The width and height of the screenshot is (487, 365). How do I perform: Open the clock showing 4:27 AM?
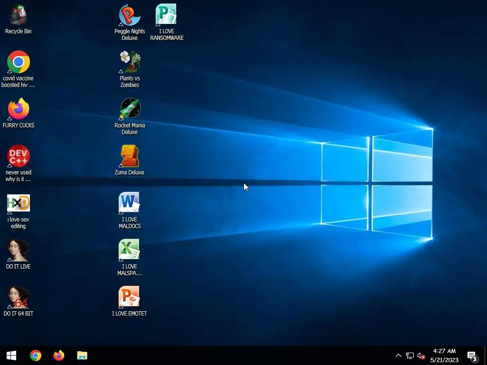tap(444, 355)
